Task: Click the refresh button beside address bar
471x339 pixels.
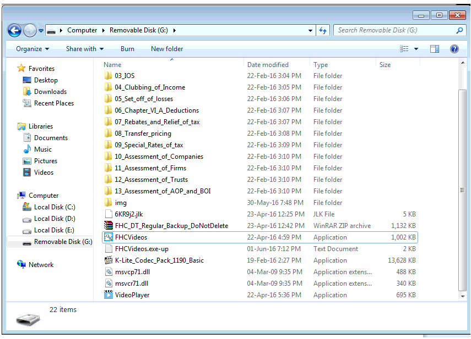Action: [x=323, y=31]
